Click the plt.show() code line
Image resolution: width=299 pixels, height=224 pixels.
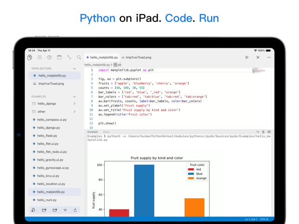pyautogui.click(x=107, y=123)
